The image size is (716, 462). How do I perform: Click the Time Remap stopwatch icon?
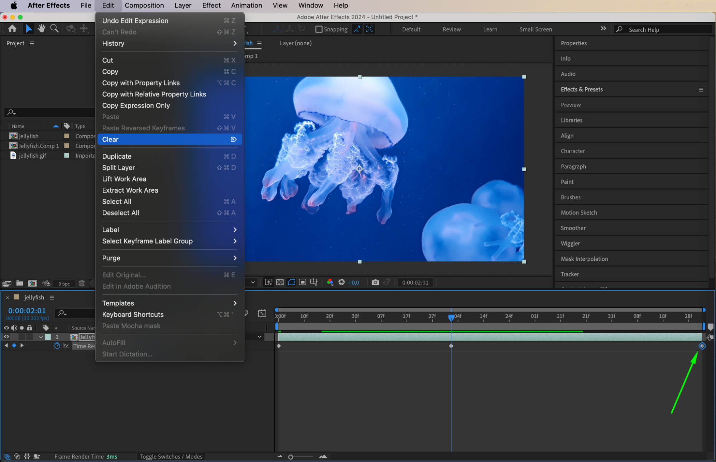click(x=57, y=346)
